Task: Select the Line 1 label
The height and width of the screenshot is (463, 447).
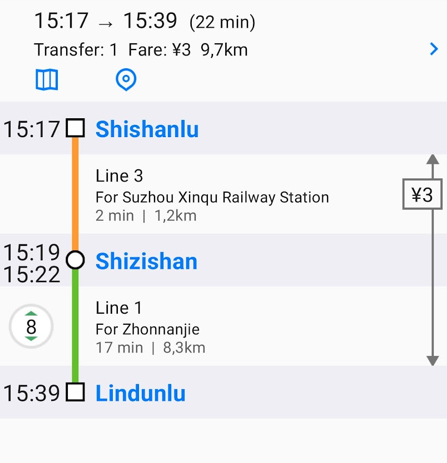Action: (119, 308)
